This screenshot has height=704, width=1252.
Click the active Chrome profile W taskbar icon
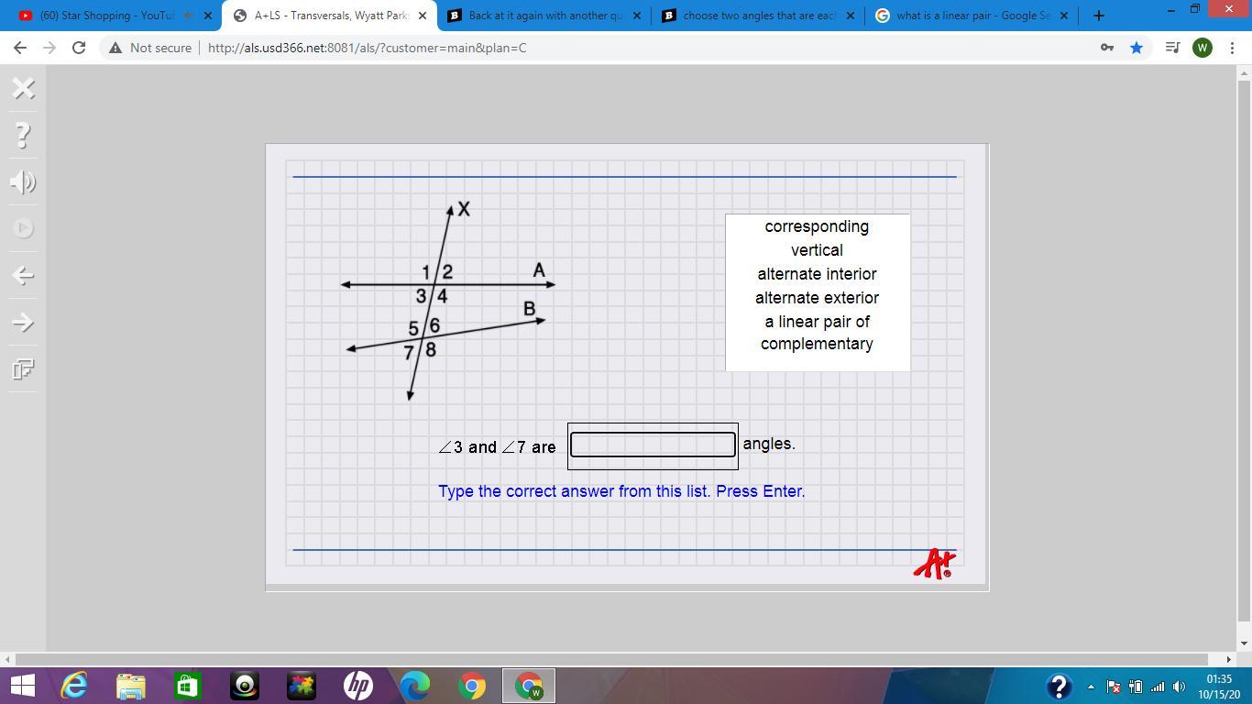pyautogui.click(x=529, y=686)
